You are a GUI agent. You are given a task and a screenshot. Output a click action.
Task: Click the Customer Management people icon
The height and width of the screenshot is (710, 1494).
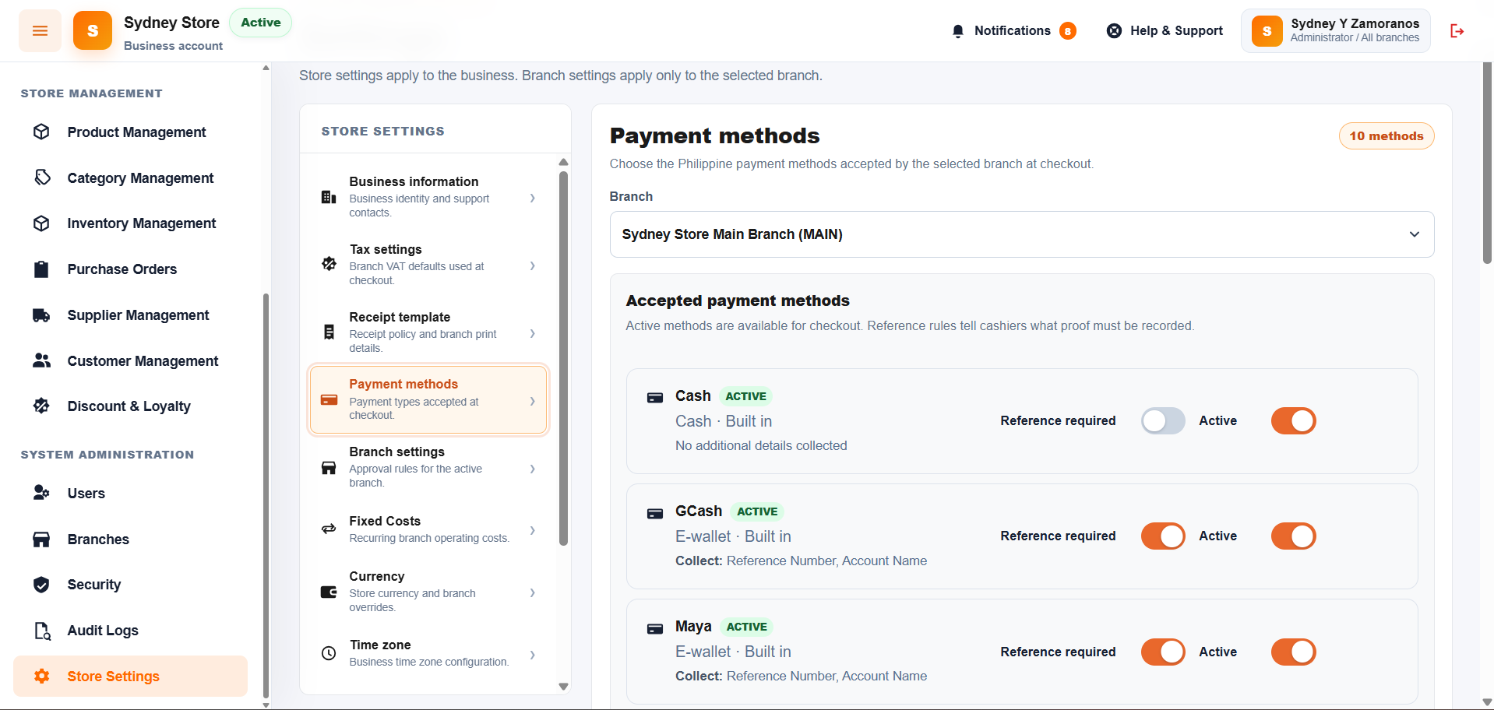point(42,360)
